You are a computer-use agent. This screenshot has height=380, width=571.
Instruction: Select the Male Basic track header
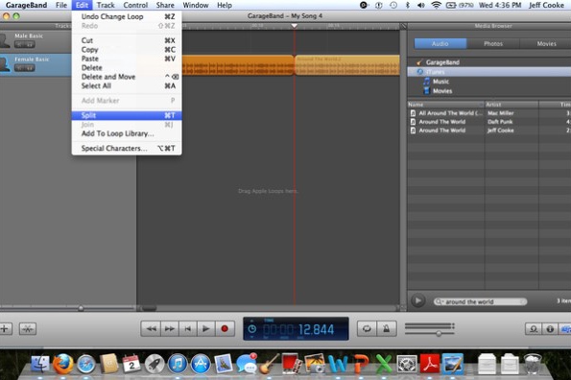point(36,40)
